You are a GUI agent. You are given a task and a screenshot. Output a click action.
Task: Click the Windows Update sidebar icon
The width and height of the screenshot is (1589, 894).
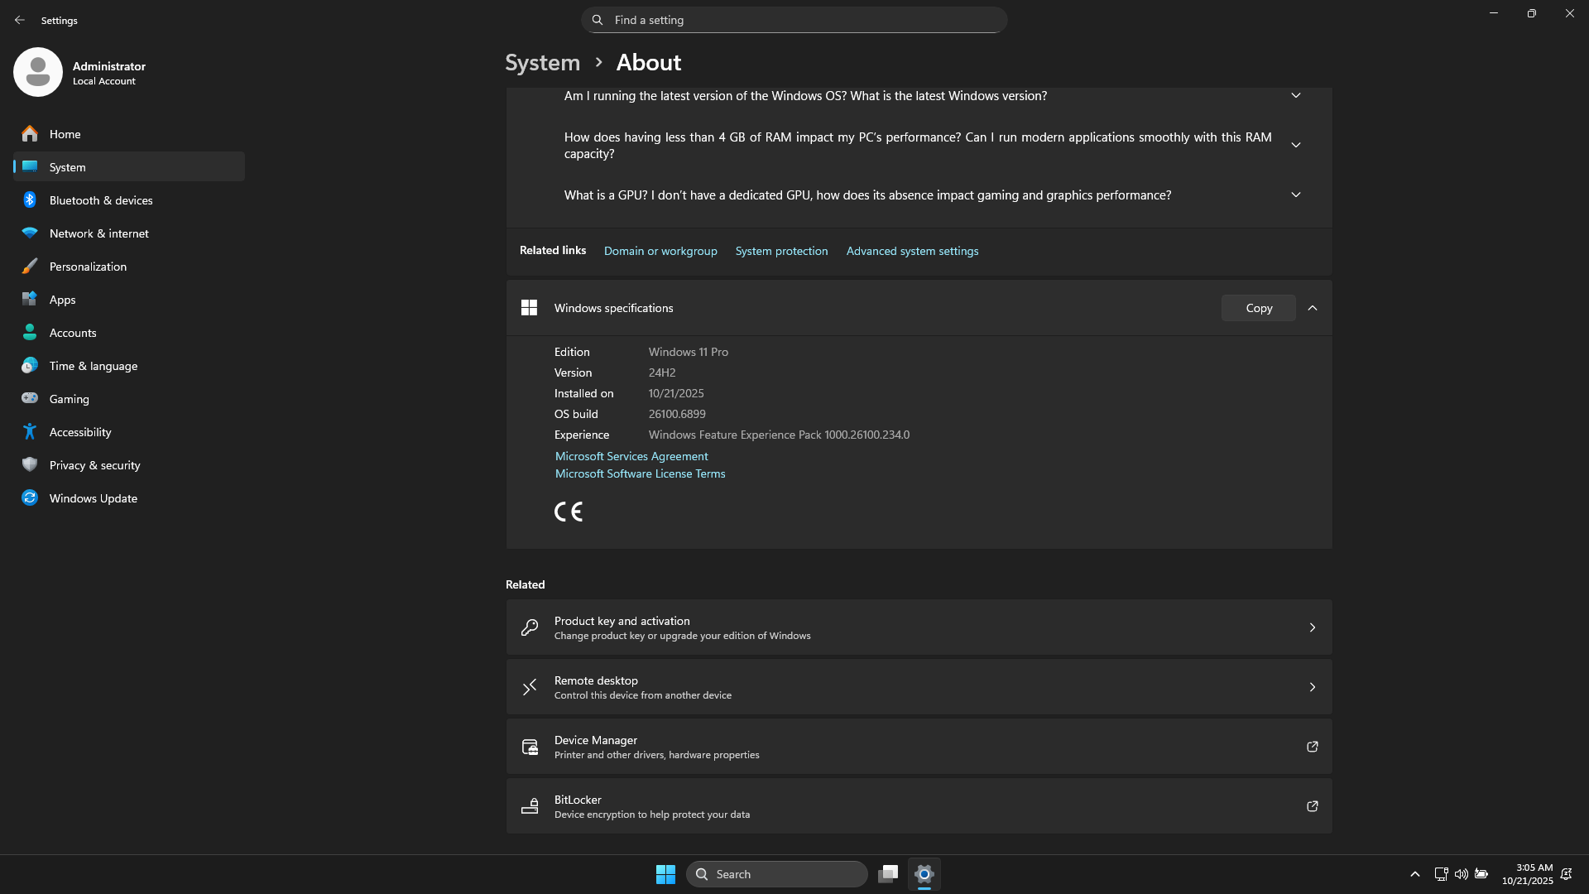pos(30,498)
